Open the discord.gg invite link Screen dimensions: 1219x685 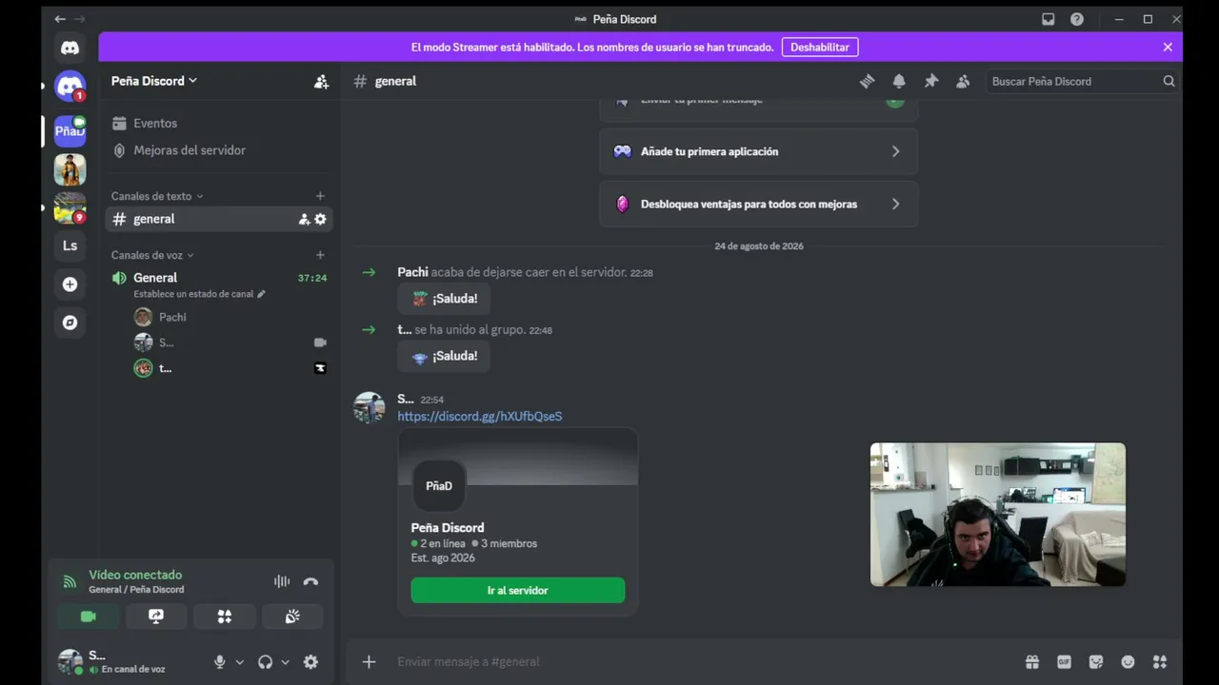pyautogui.click(x=480, y=417)
